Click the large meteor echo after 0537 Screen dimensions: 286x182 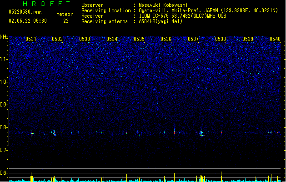(201, 133)
